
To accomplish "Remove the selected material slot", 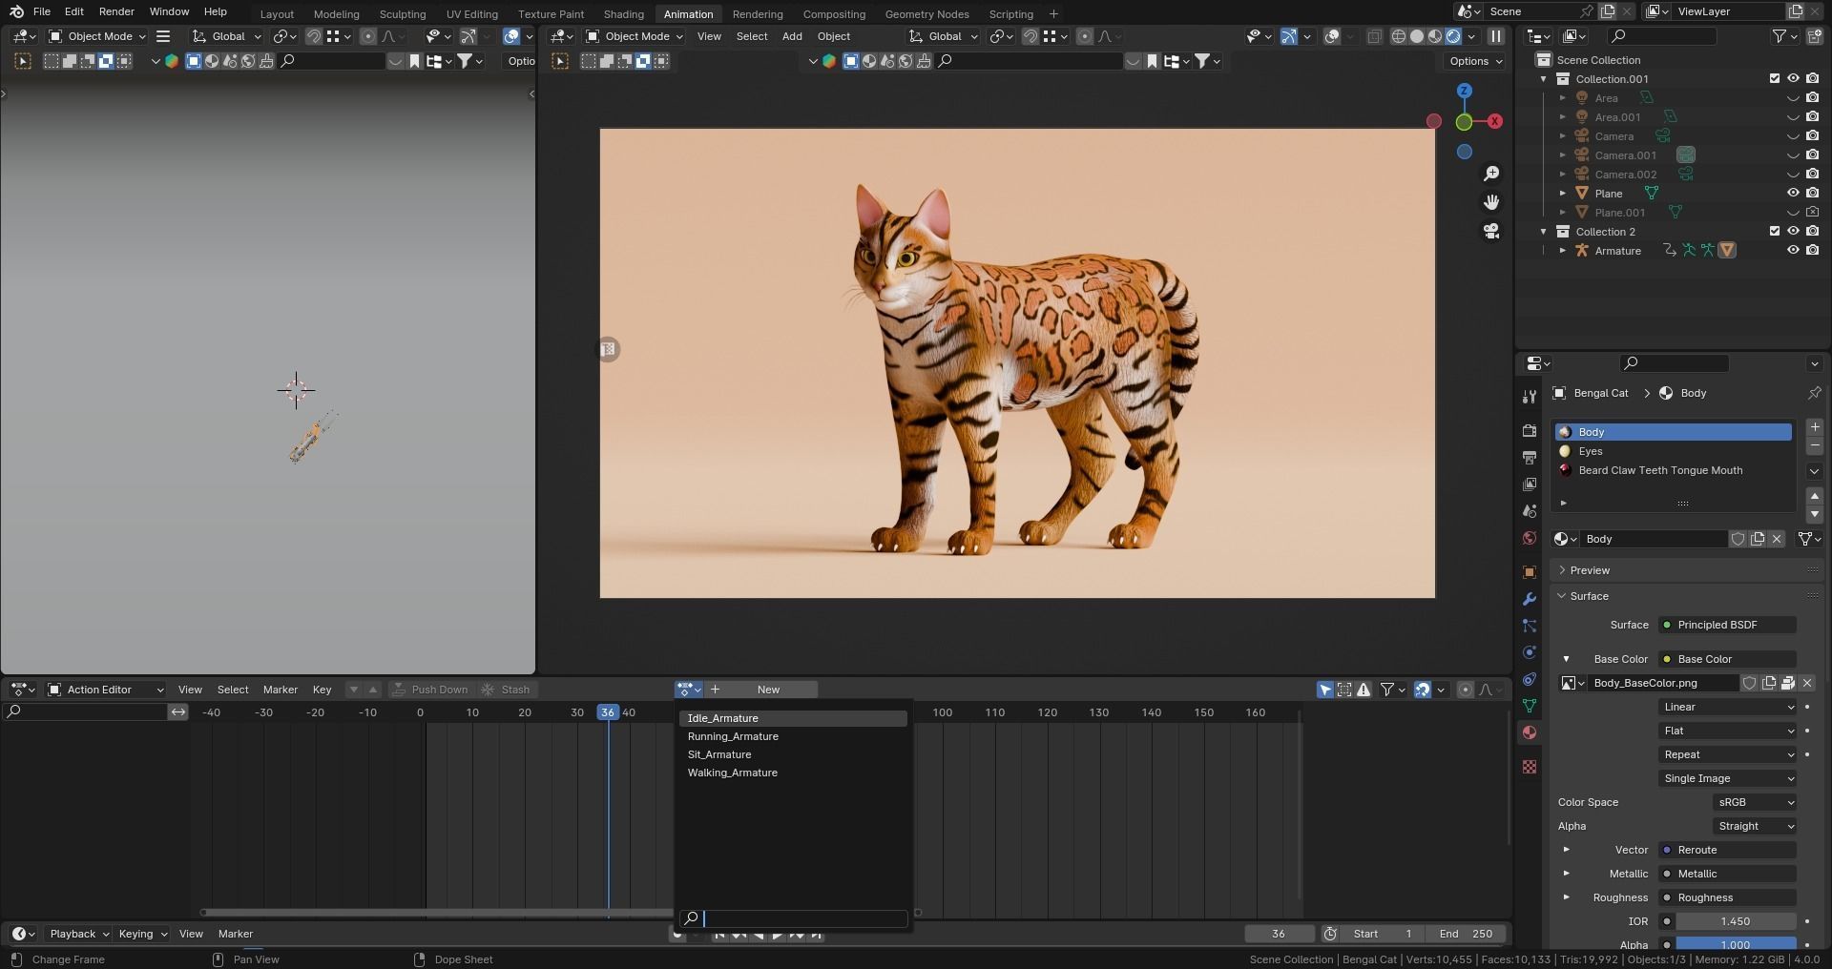I will [1815, 445].
